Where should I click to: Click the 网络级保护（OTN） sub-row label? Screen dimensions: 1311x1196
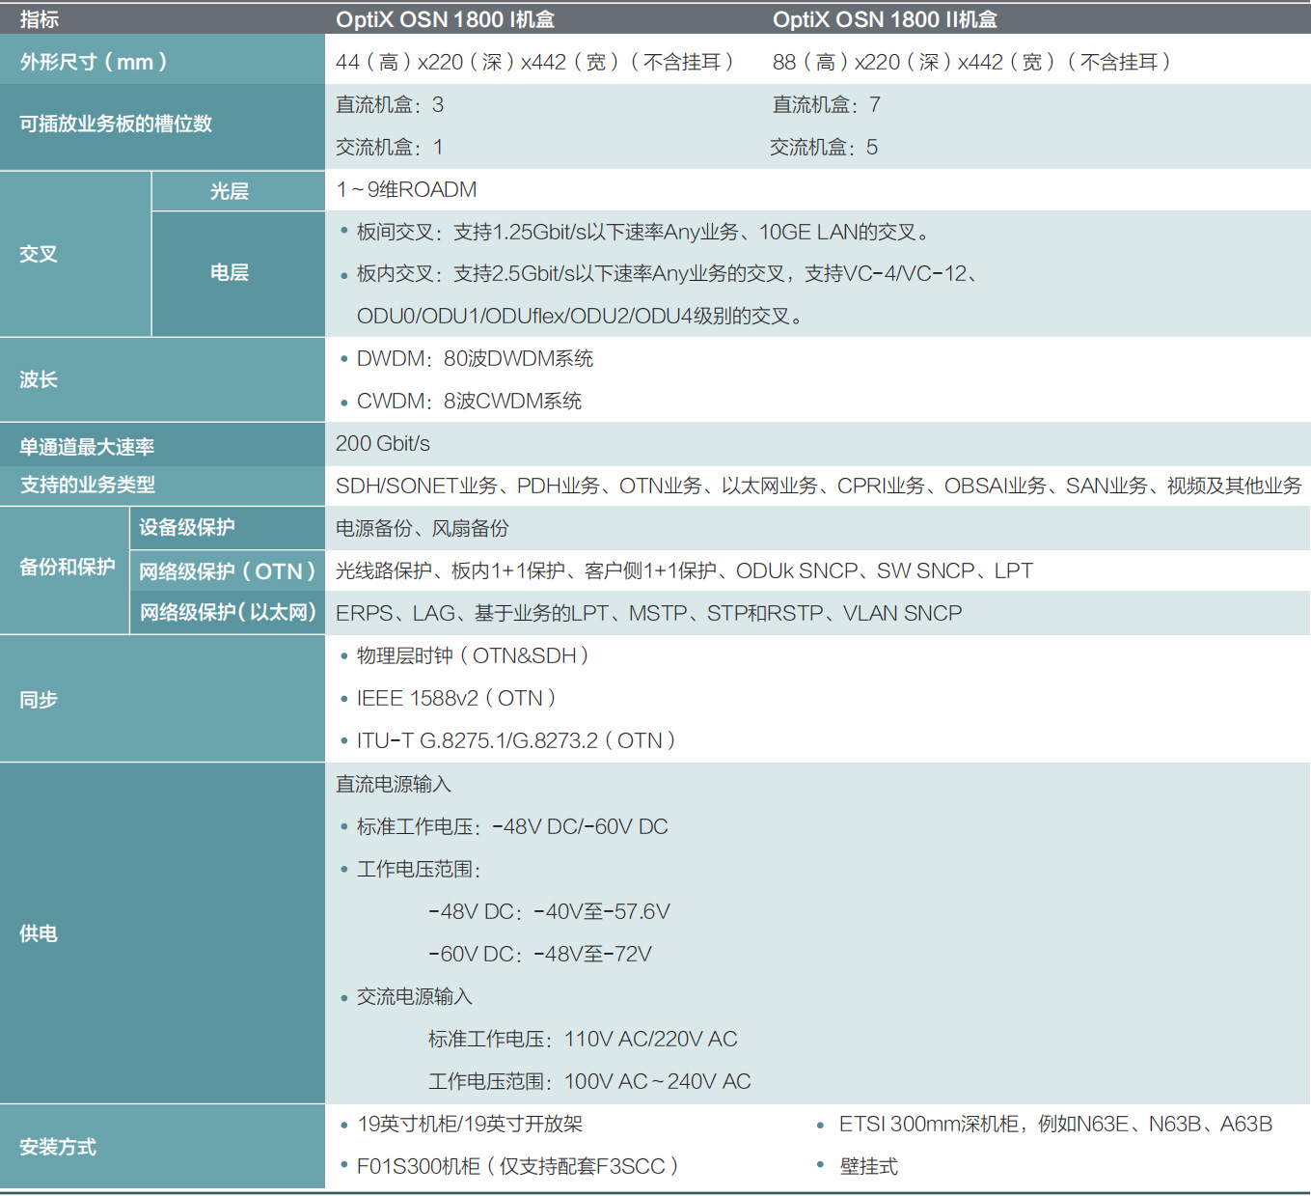228,571
